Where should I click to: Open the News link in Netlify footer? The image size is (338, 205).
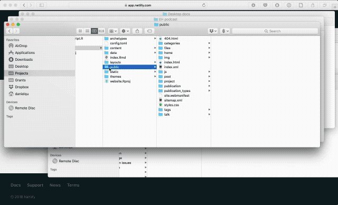55,185
